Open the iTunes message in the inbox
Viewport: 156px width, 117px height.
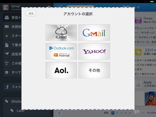(x=145, y=20)
